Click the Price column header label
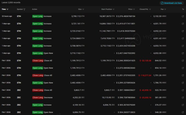The height and width of the screenshot is (115, 186). click(x=130, y=9)
